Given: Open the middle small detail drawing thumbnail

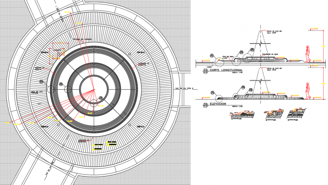Looking at the screenshot, I should pos(273,115).
